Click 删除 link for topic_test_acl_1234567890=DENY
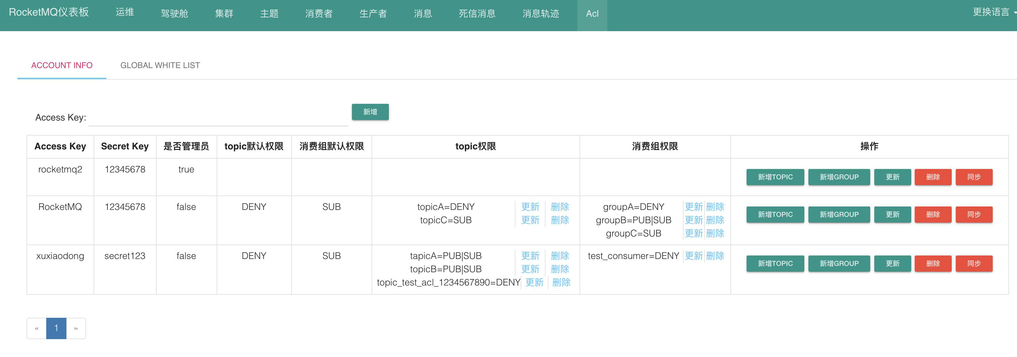 [561, 283]
